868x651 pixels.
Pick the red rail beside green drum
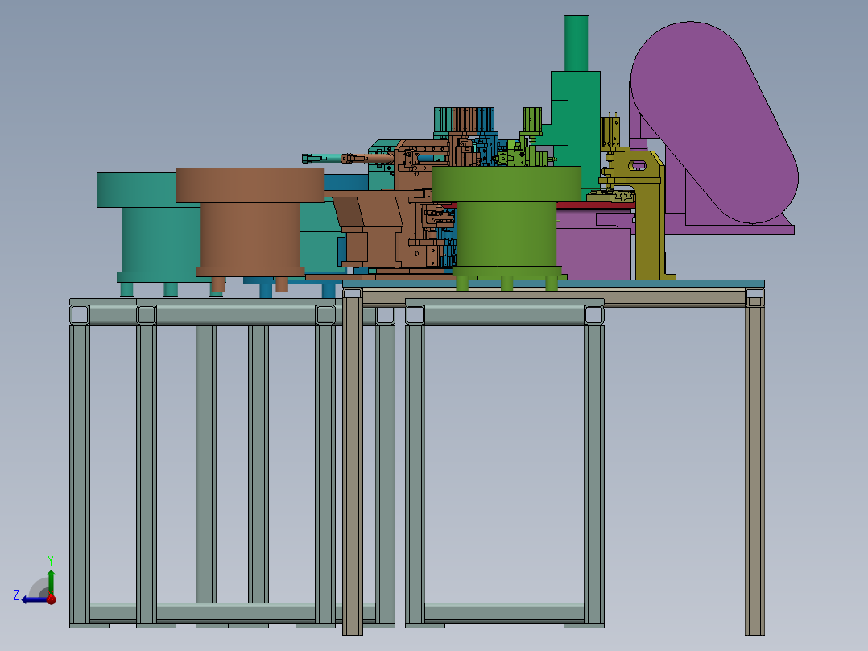point(595,205)
